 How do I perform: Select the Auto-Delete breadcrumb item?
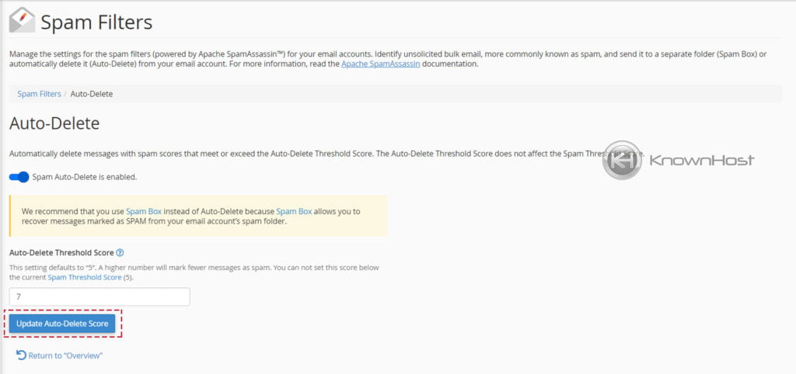(92, 94)
